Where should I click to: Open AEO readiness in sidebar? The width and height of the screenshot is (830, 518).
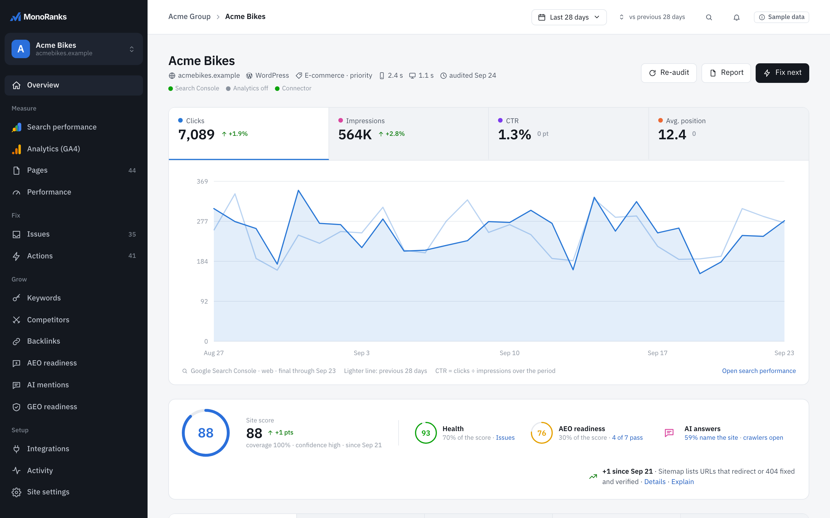[74, 363]
